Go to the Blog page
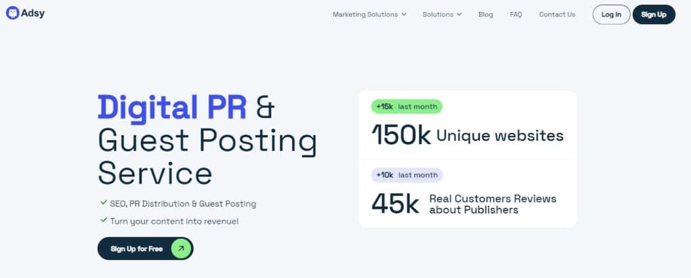This screenshot has height=278, width=691. tap(485, 14)
